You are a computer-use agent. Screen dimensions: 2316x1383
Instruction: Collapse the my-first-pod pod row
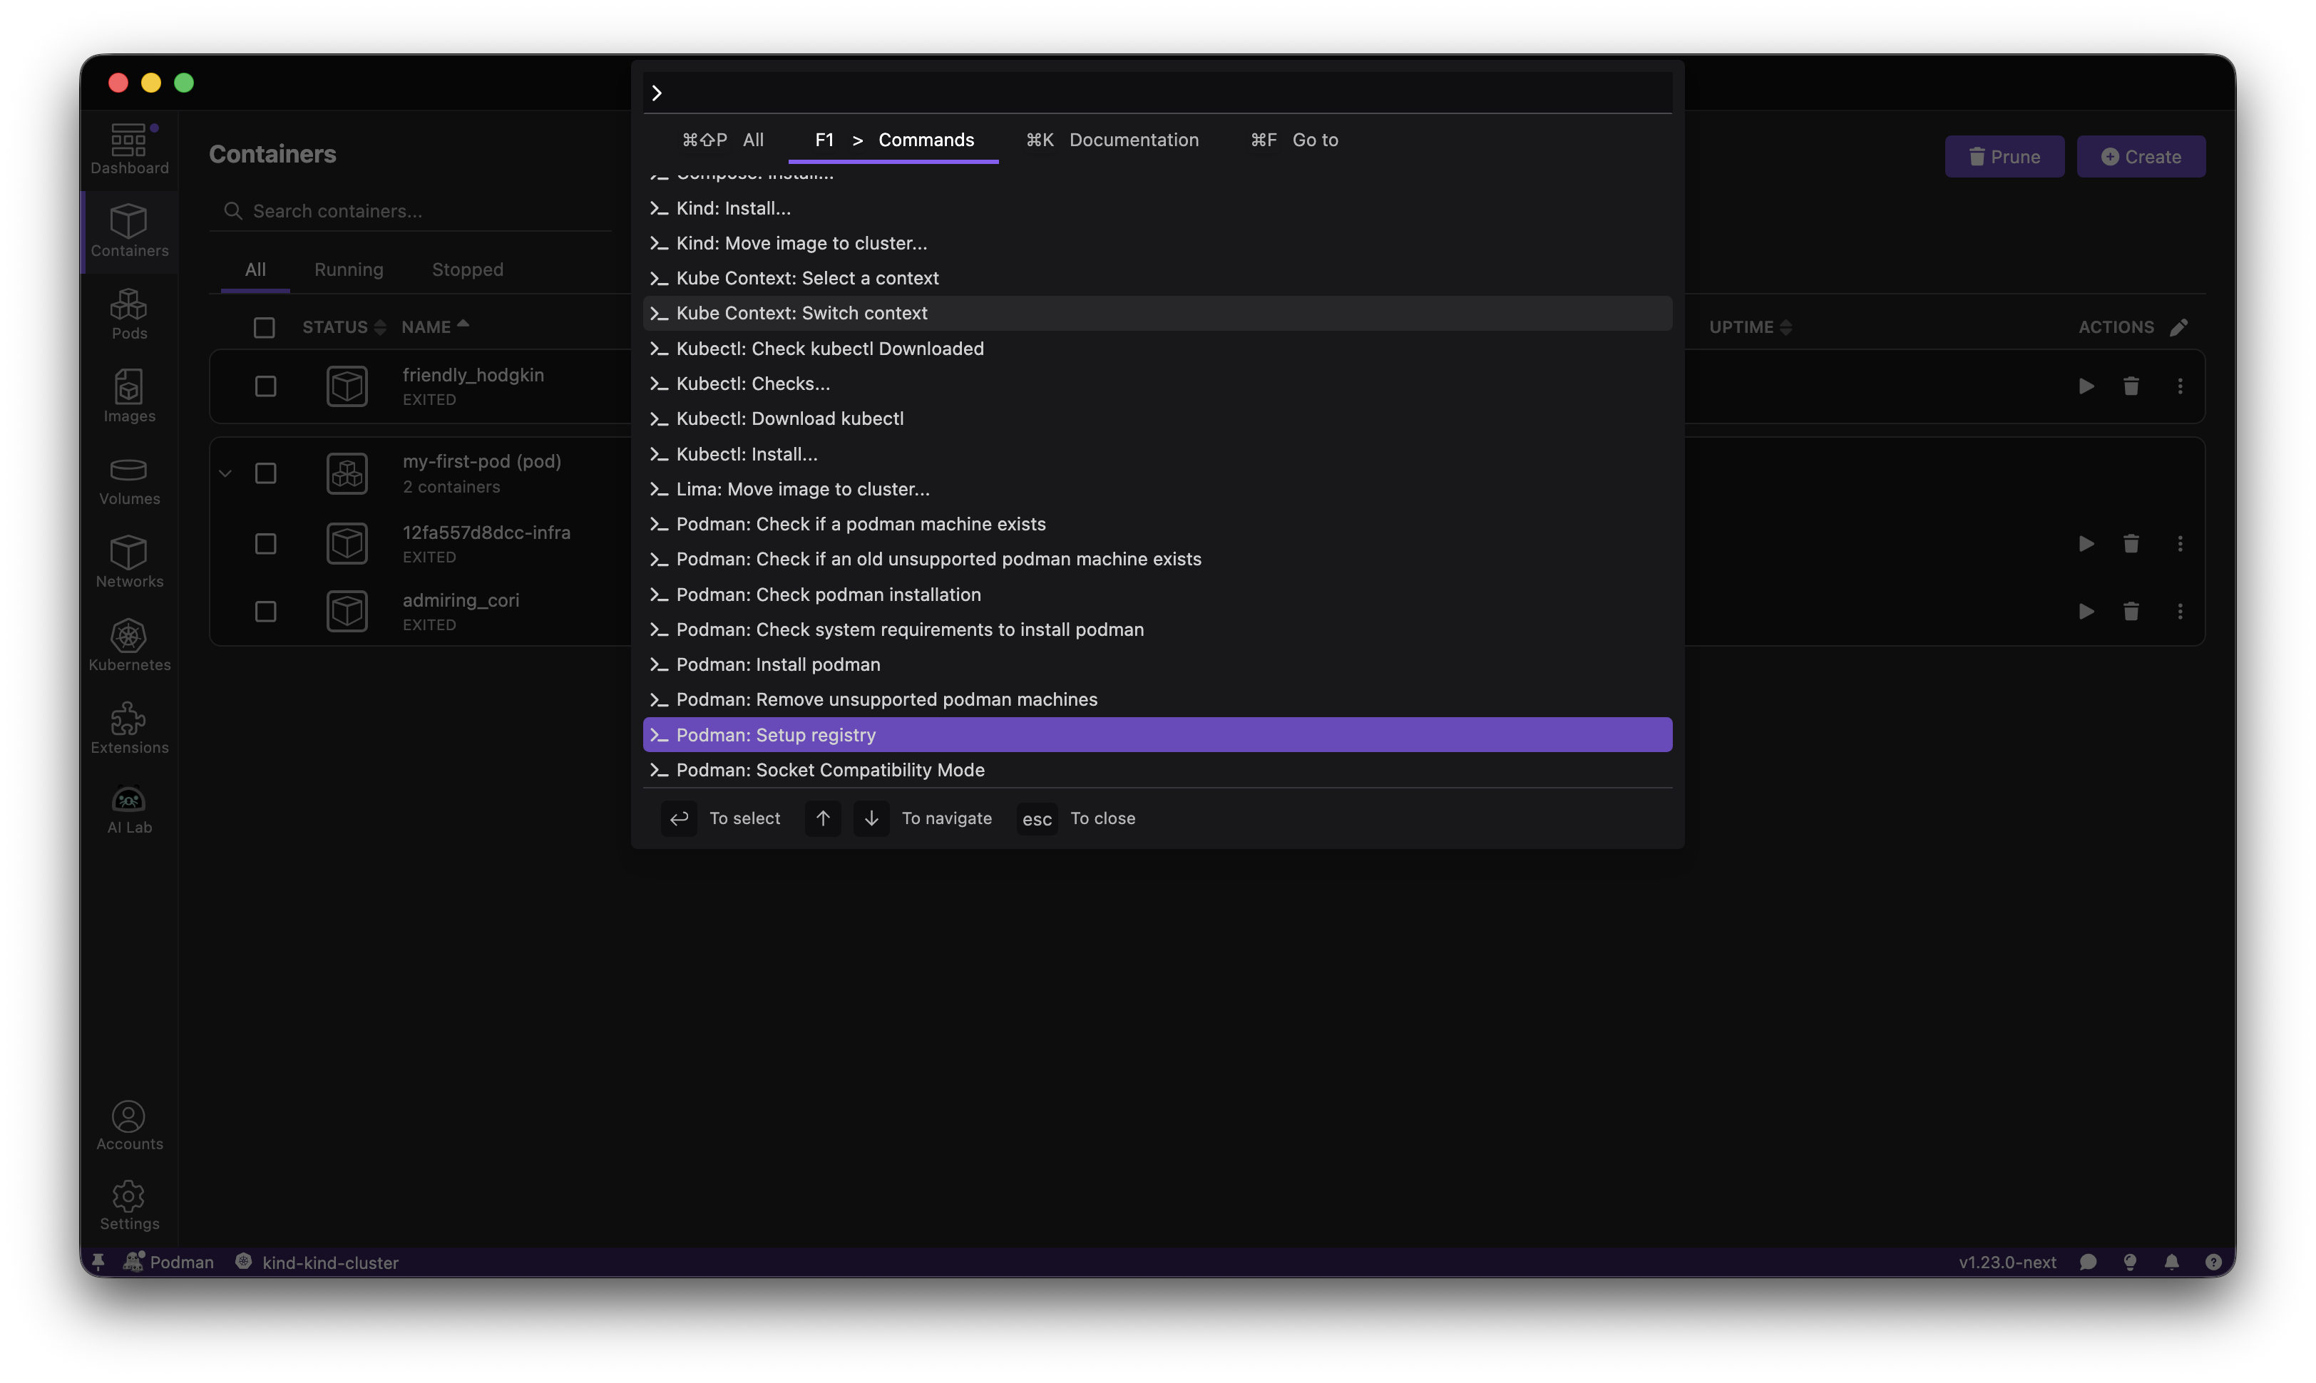[225, 473]
